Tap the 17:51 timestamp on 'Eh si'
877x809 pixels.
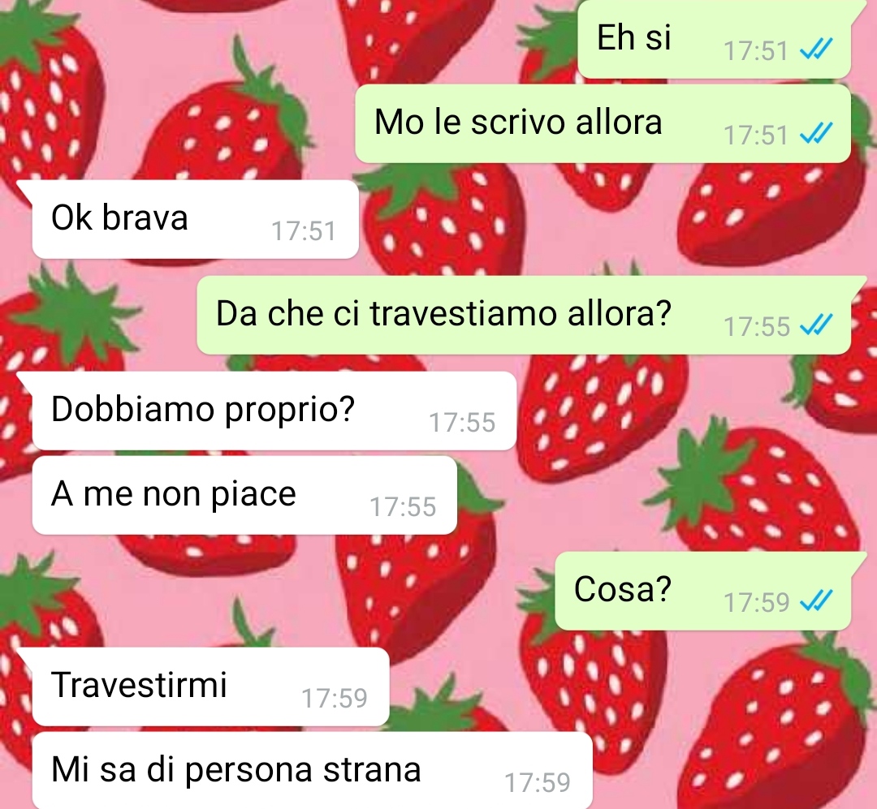click(x=756, y=51)
